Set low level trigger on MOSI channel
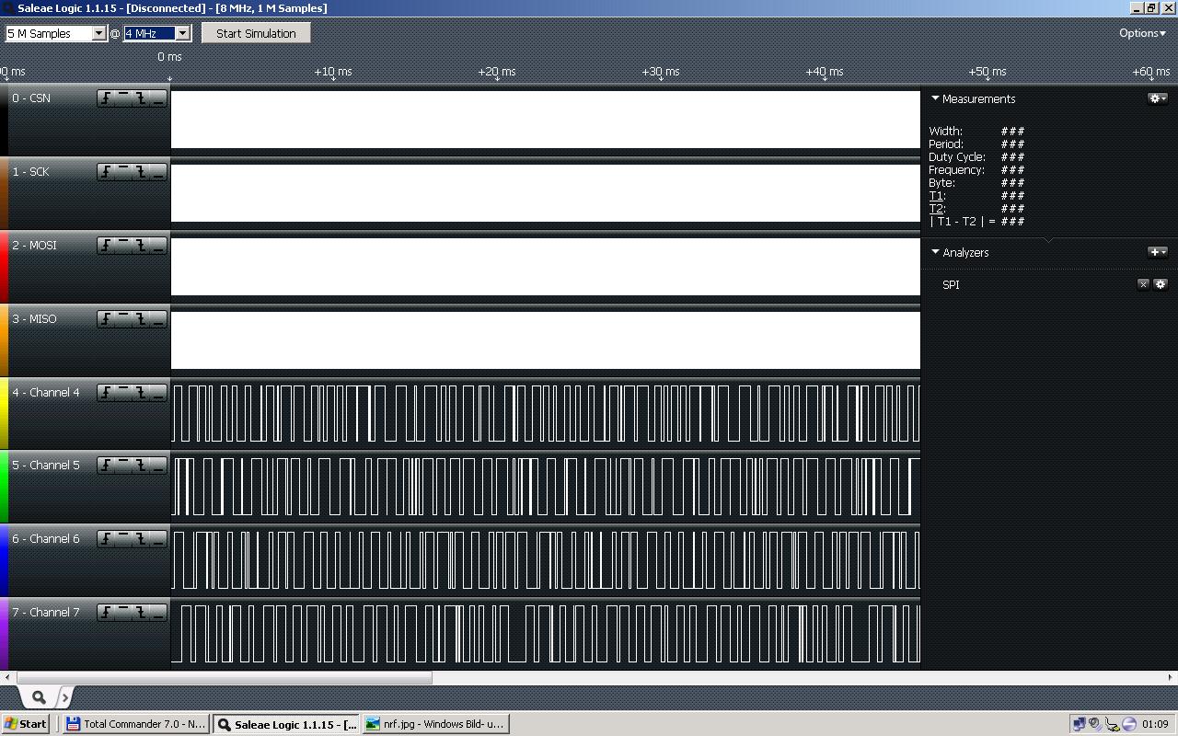Screen dimensions: 1178x736 tap(158, 246)
